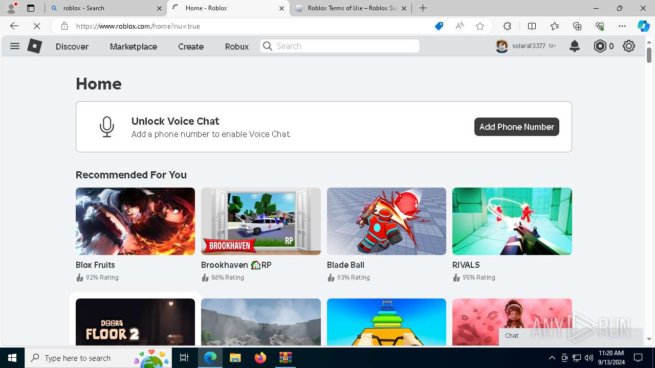Click the solara13377 avatar picture
The height and width of the screenshot is (368, 655).
click(502, 46)
